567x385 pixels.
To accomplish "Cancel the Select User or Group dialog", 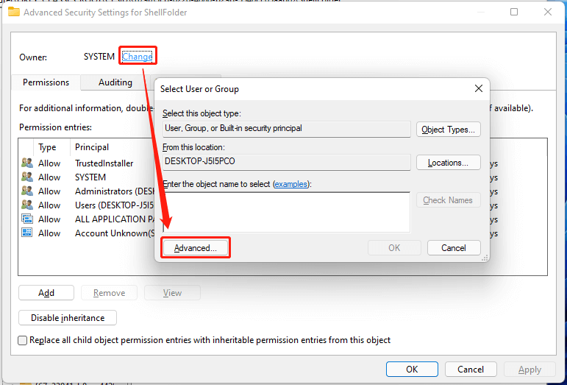I will [454, 248].
